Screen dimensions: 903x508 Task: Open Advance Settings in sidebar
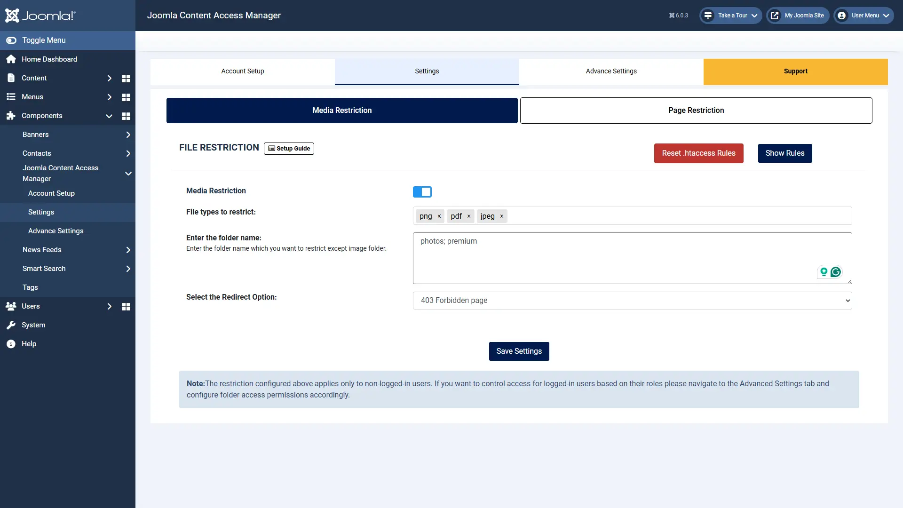(55, 231)
